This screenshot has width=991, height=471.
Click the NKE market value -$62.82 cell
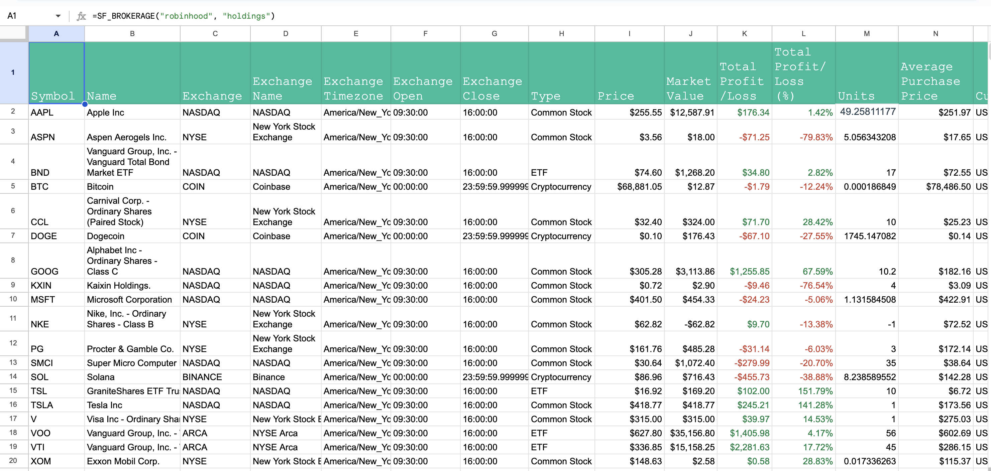[690, 319]
